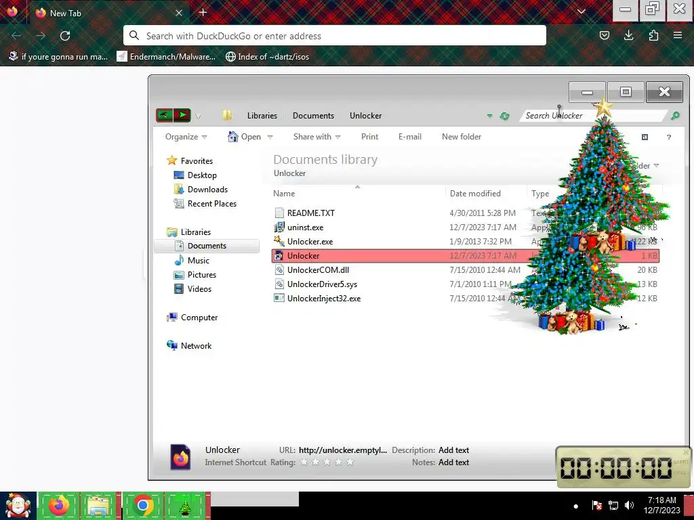The width and height of the screenshot is (694, 520).
Task: Select the UnlockerCOM.dll file icon
Action: (x=279, y=269)
